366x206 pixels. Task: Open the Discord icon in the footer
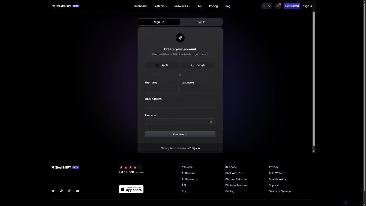[x=77, y=191]
